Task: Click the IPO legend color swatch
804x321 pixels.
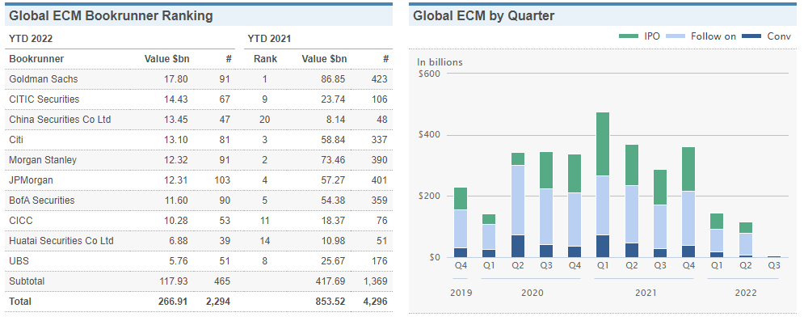Action: pyautogui.click(x=628, y=36)
